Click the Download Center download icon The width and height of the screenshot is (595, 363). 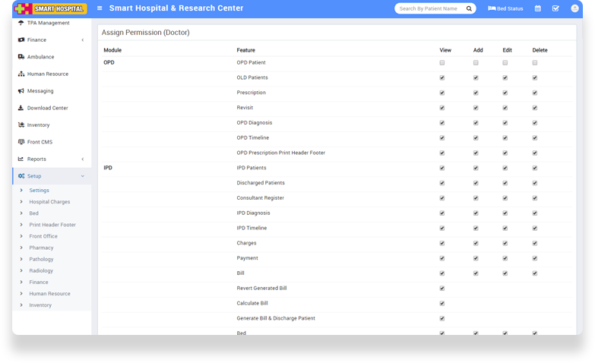[21, 108]
